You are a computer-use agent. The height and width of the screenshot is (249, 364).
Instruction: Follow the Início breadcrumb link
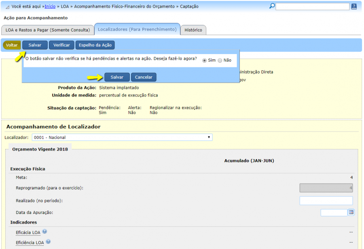tap(50, 6)
